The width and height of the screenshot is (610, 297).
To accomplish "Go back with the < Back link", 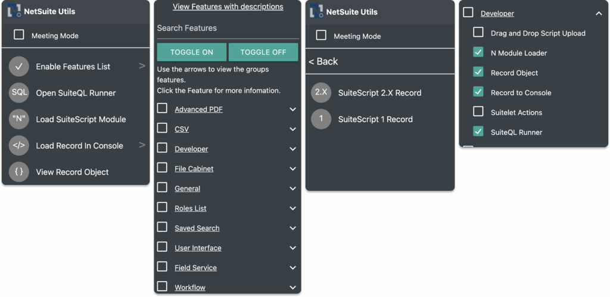I will [x=323, y=61].
